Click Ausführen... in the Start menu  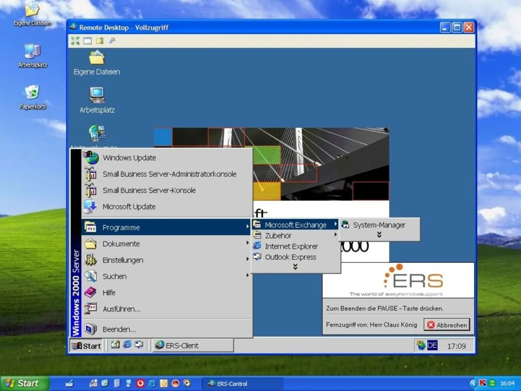point(121,309)
